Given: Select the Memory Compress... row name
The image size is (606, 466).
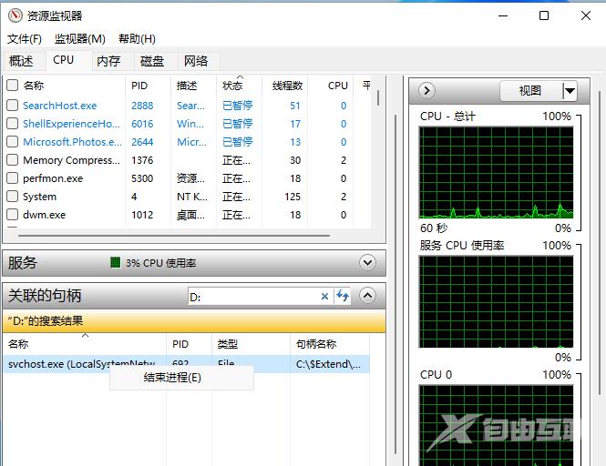Looking at the screenshot, I should (x=71, y=160).
